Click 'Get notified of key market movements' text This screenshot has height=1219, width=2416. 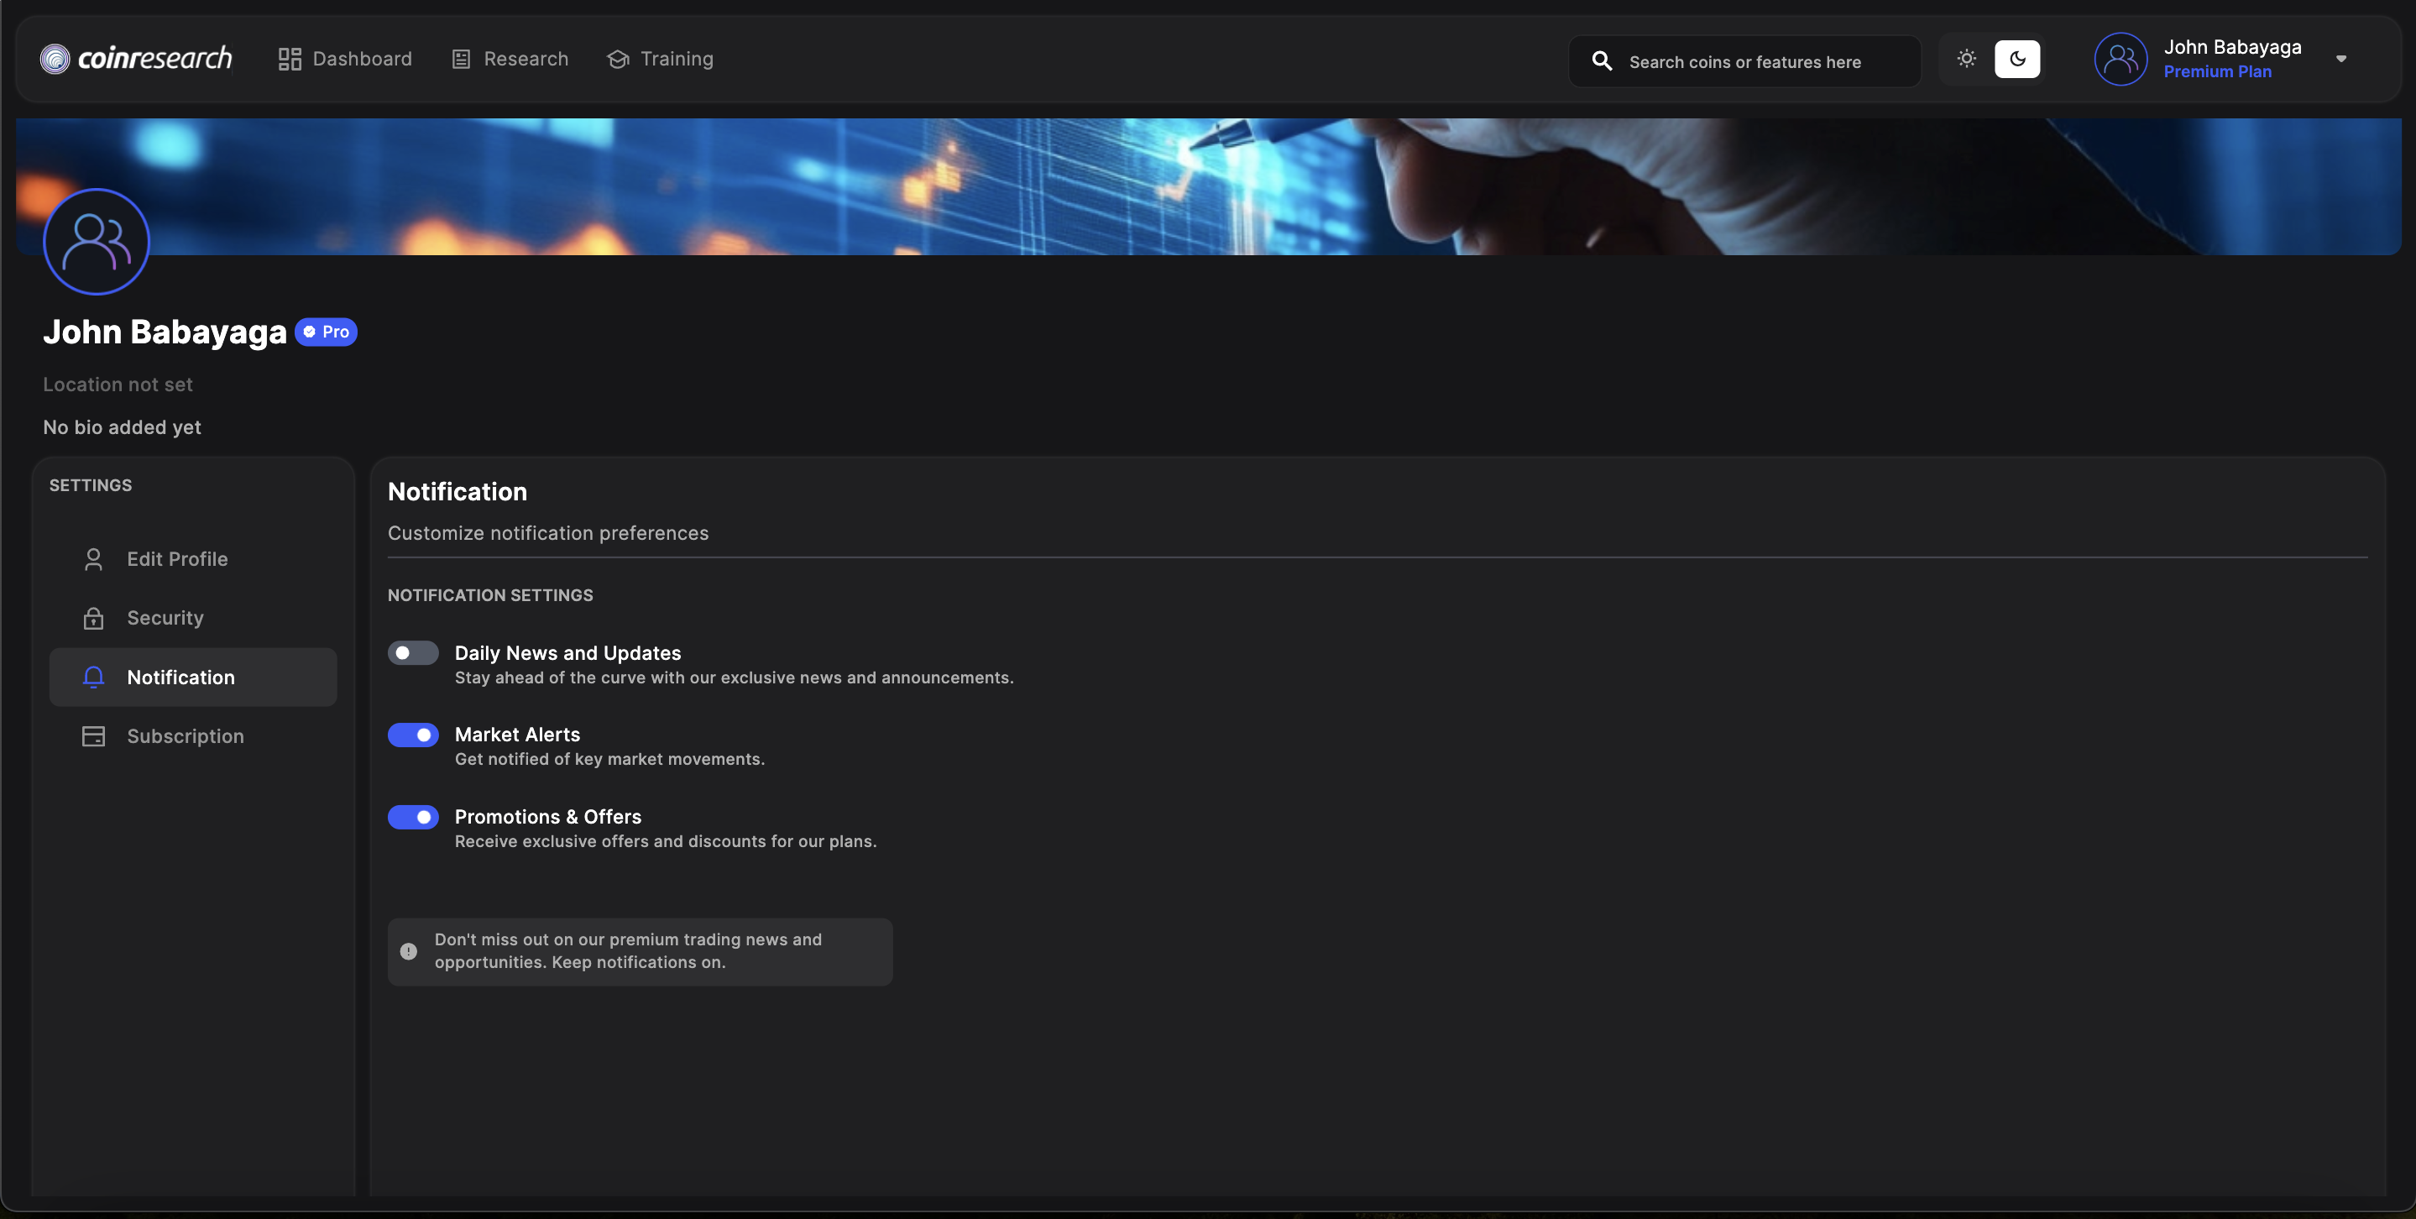[609, 759]
